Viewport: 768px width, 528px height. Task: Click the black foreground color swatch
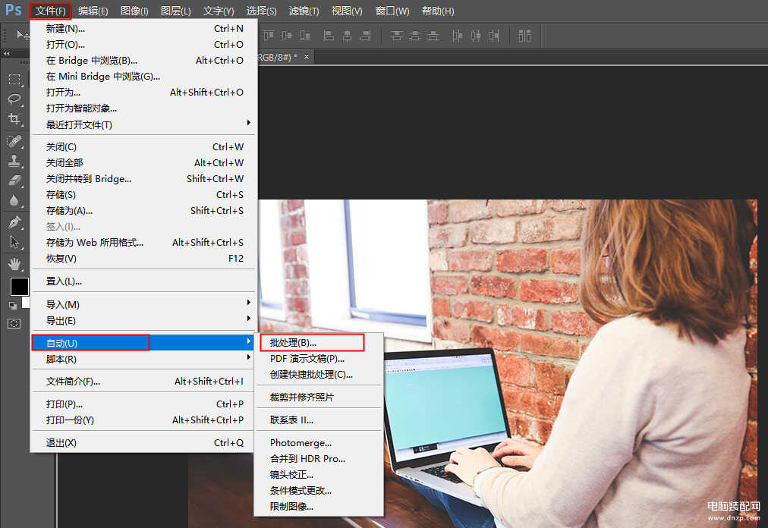coord(19,287)
